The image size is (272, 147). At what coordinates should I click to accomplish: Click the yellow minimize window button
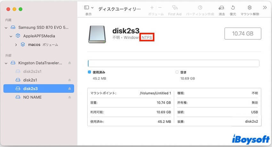(14, 9)
